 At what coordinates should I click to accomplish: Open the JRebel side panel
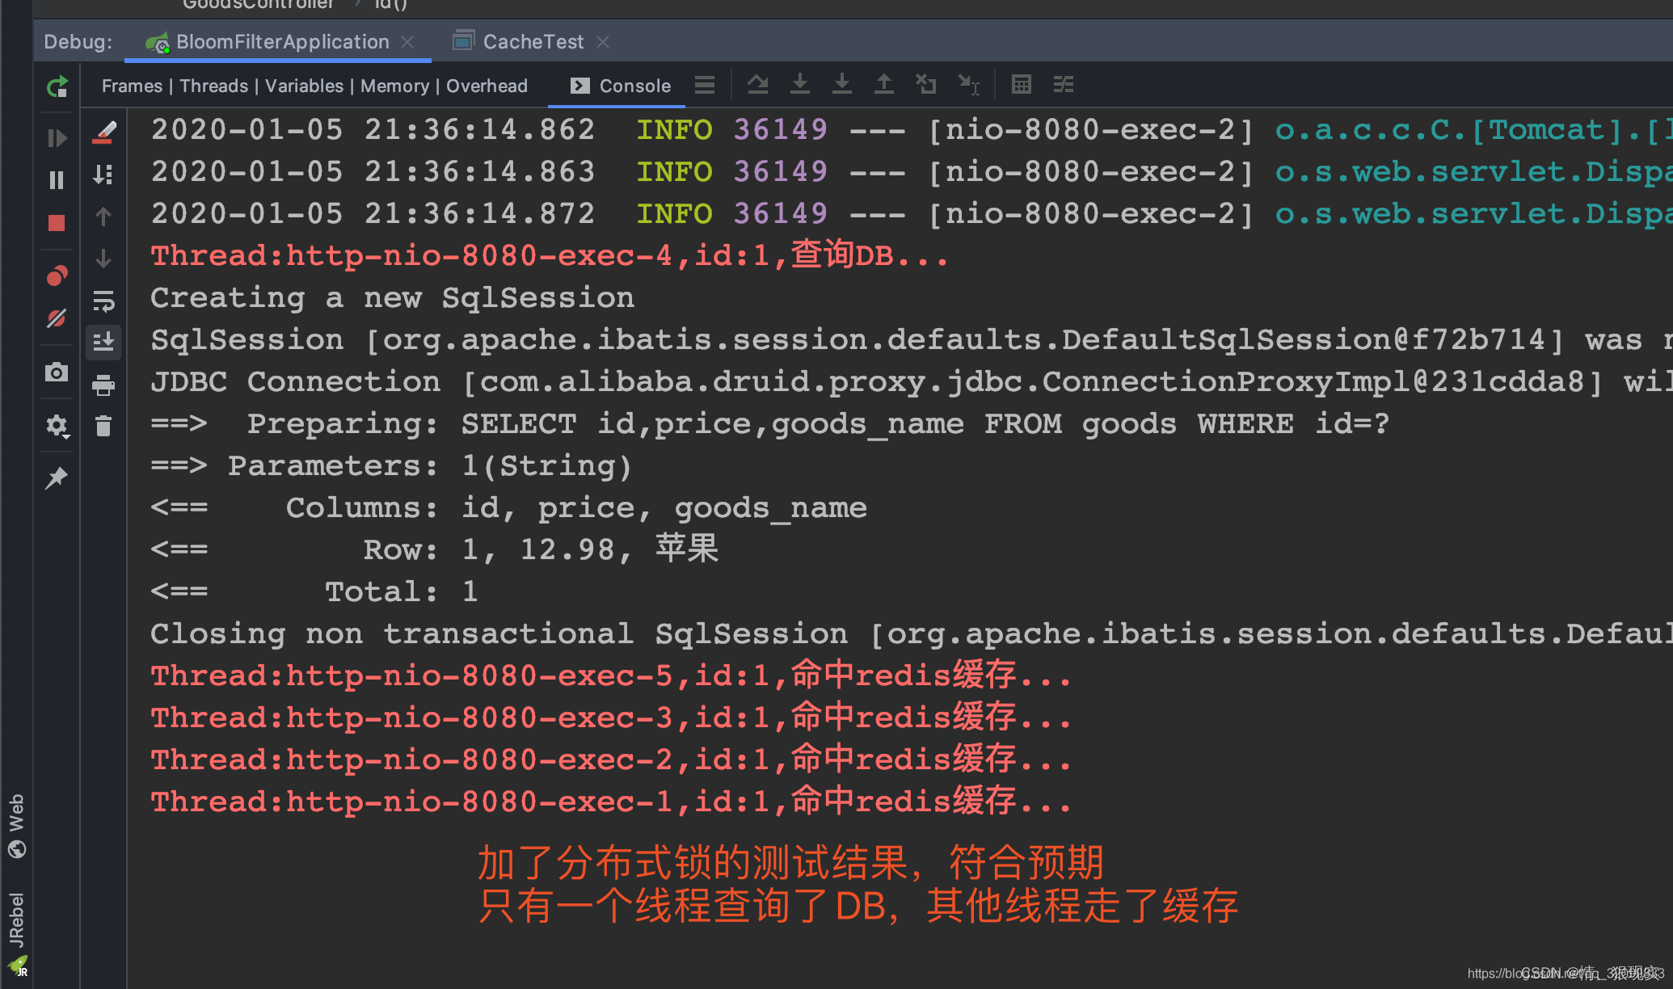(17, 921)
